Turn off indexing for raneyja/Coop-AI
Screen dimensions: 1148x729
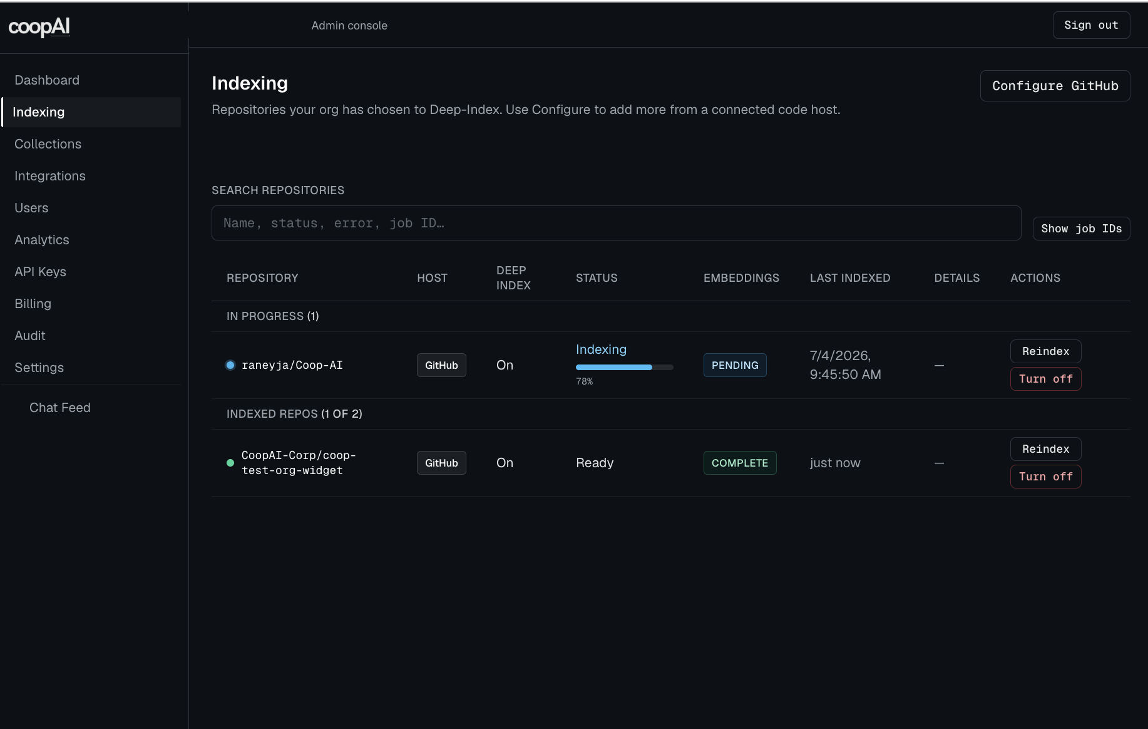tap(1045, 379)
